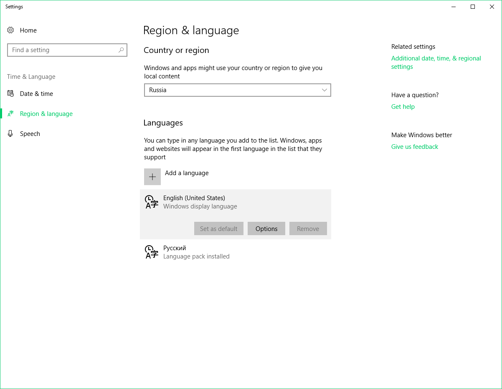Click the Time & Language section header
This screenshot has height=389, width=502.
[x=31, y=77]
